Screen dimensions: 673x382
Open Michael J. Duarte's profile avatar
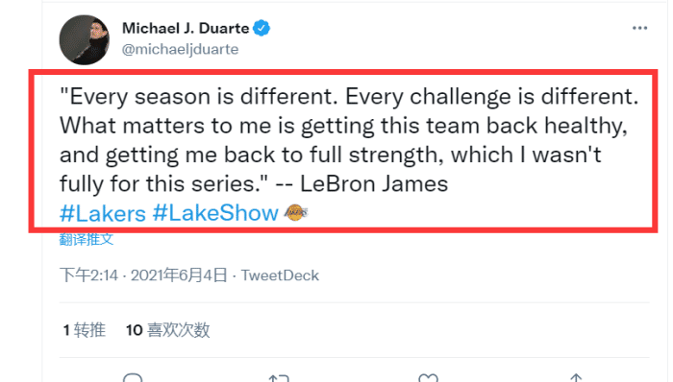85,39
